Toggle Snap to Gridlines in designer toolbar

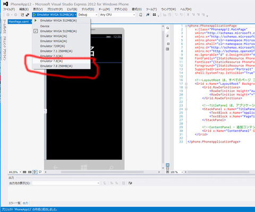pyautogui.click(x=30, y=172)
